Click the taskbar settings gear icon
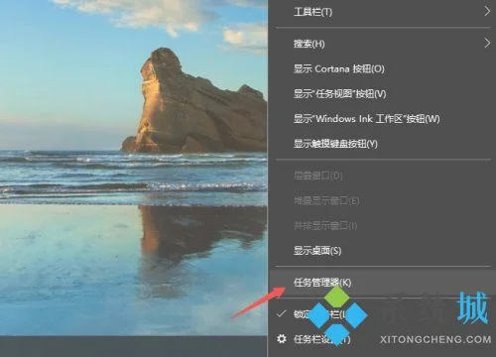Viewport: 496px width, 357px height. [282, 339]
